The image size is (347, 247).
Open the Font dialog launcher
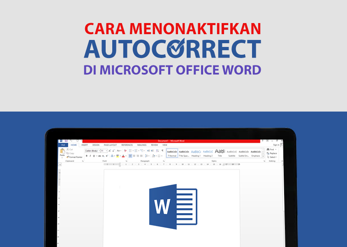[126, 161]
